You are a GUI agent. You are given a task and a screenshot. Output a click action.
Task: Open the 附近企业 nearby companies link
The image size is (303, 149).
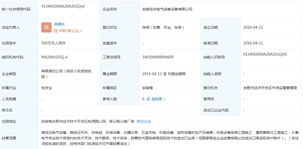144,121
